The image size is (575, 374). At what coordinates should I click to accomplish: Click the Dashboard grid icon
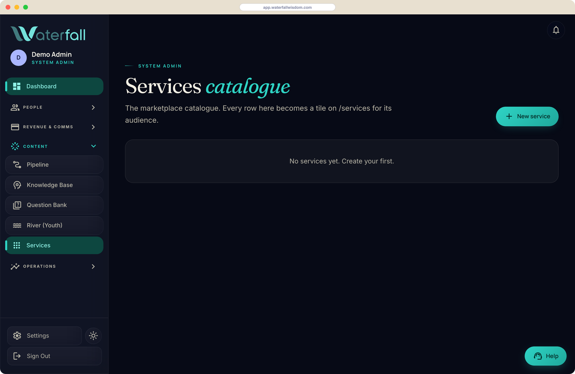point(17,86)
